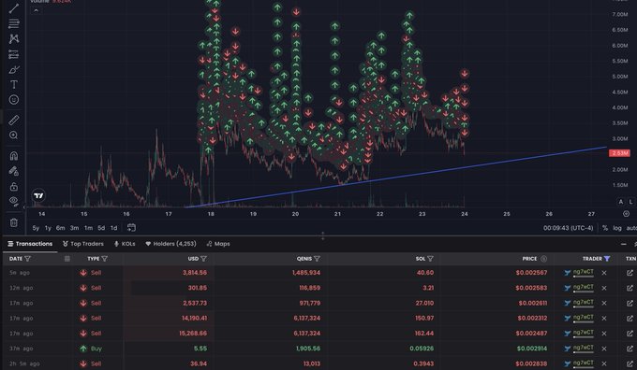Screen dimensions: 637x370
Task: Toggle the magnet mode
Action: click(x=14, y=156)
